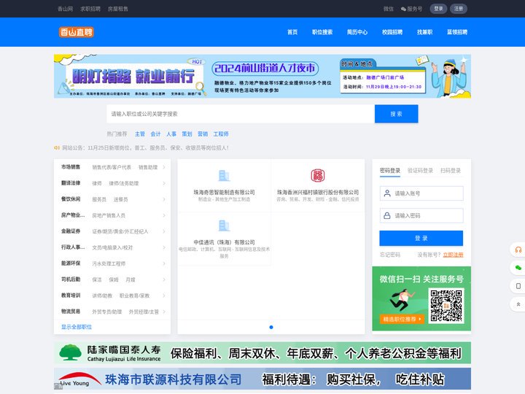
Task: Focus the job keyword search field
Action: click(241, 114)
